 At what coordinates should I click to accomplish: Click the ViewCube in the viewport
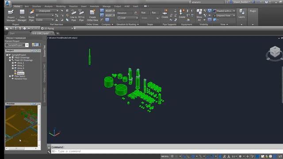(275, 52)
